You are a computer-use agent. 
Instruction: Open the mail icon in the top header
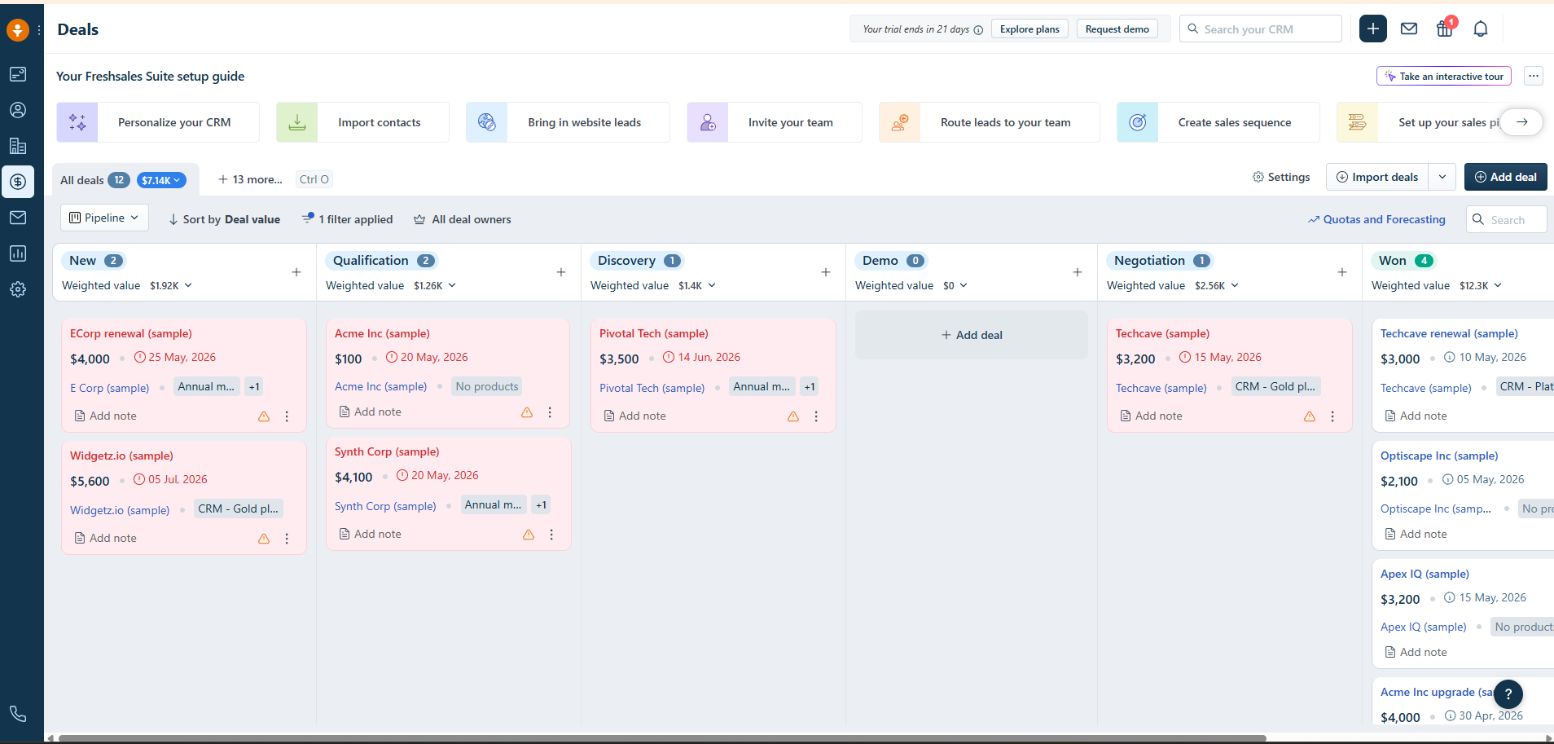pyautogui.click(x=1409, y=29)
